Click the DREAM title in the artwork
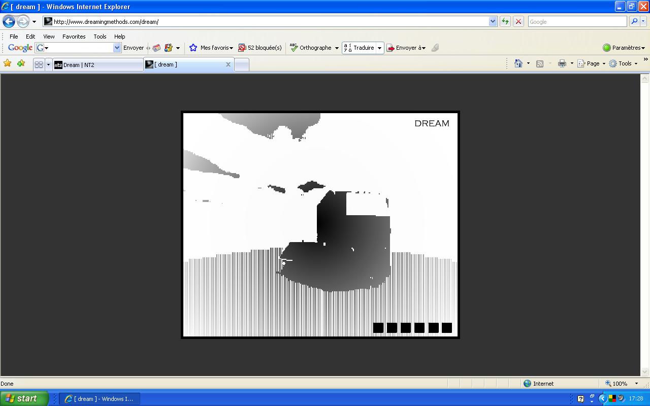Screen dimensions: 650x406 (432, 123)
